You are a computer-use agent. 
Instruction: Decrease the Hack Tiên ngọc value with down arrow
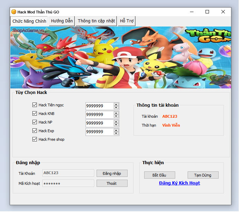pos(116,107)
